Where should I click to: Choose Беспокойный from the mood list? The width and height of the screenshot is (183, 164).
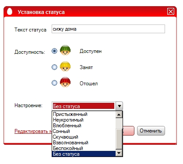pos(84,148)
